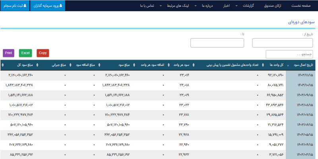318x159 pixels.
Task: Click profit per unit value ۲۳,۰۲۲
Action: (x=184, y=105)
